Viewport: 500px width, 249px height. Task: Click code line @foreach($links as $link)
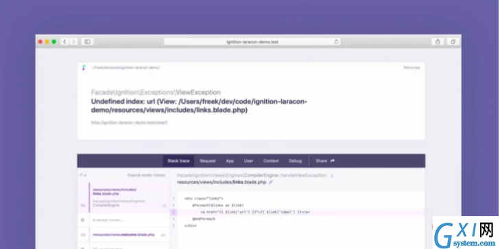click(x=218, y=205)
